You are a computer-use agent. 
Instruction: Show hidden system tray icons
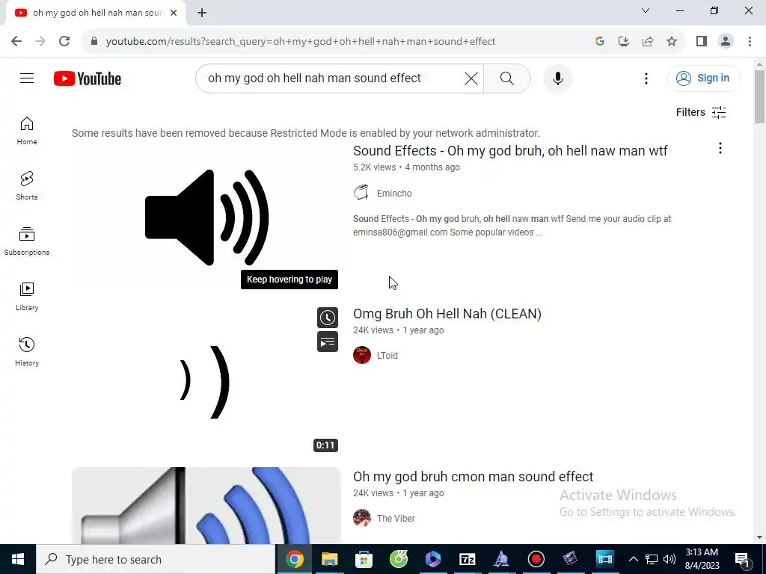[x=633, y=559]
